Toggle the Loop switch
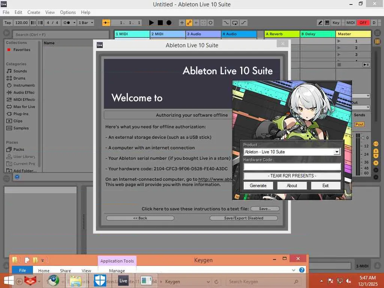 pyautogui.click(x=235, y=23)
